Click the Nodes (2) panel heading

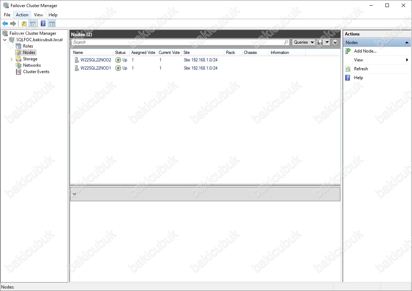pyautogui.click(x=82, y=34)
